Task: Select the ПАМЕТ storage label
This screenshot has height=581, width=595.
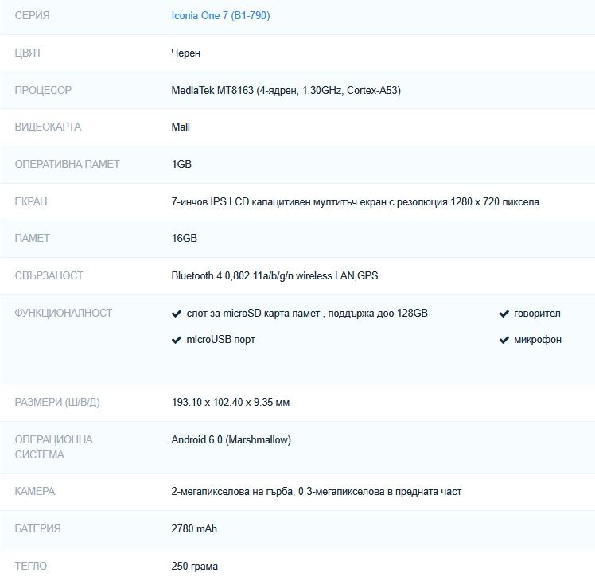Action: coord(33,238)
